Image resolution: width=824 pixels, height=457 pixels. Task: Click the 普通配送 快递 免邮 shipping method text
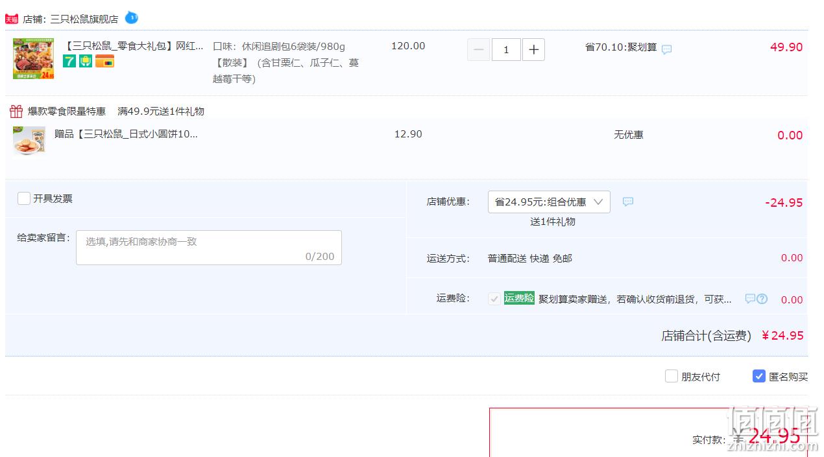530,259
